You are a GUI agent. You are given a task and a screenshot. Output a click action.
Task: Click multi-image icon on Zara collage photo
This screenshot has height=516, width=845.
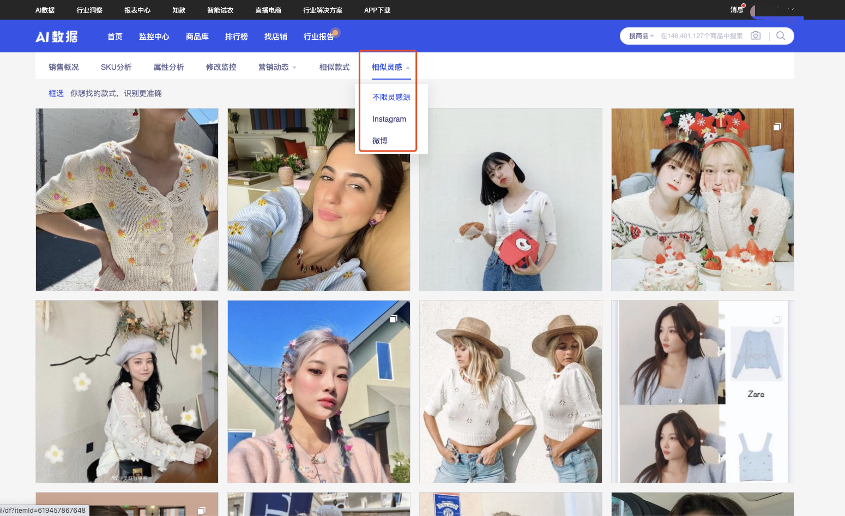pos(777,319)
